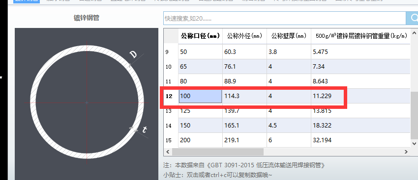This screenshot has height=180, width=418.
Task: Focus the 快速搜索 quick search field
Action: point(284,18)
